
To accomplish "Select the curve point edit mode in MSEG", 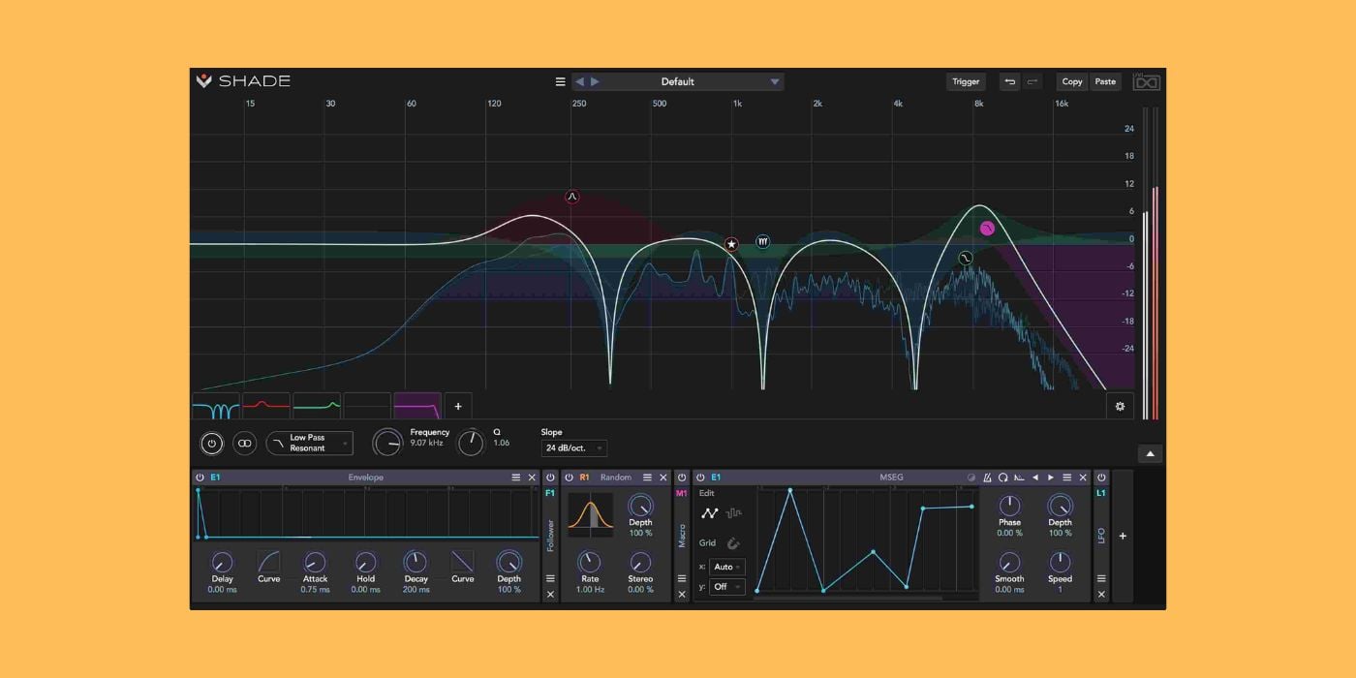I will [709, 513].
